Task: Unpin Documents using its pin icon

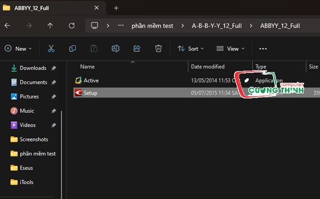Action: pyautogui.click(x=54, y=82)
